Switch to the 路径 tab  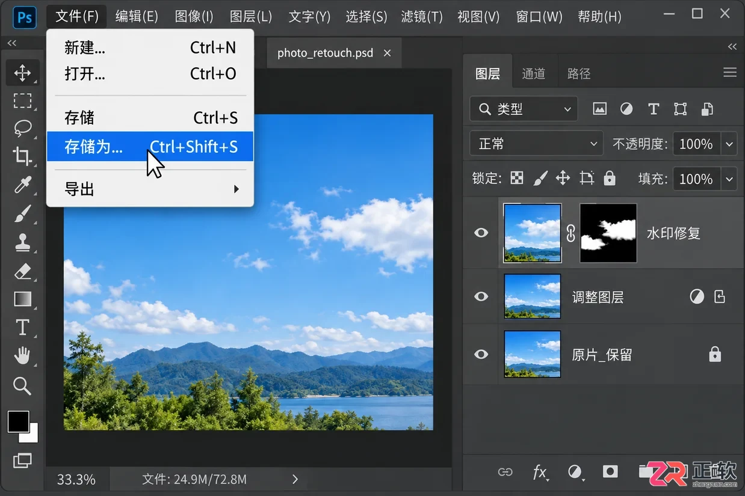point(579,73)
